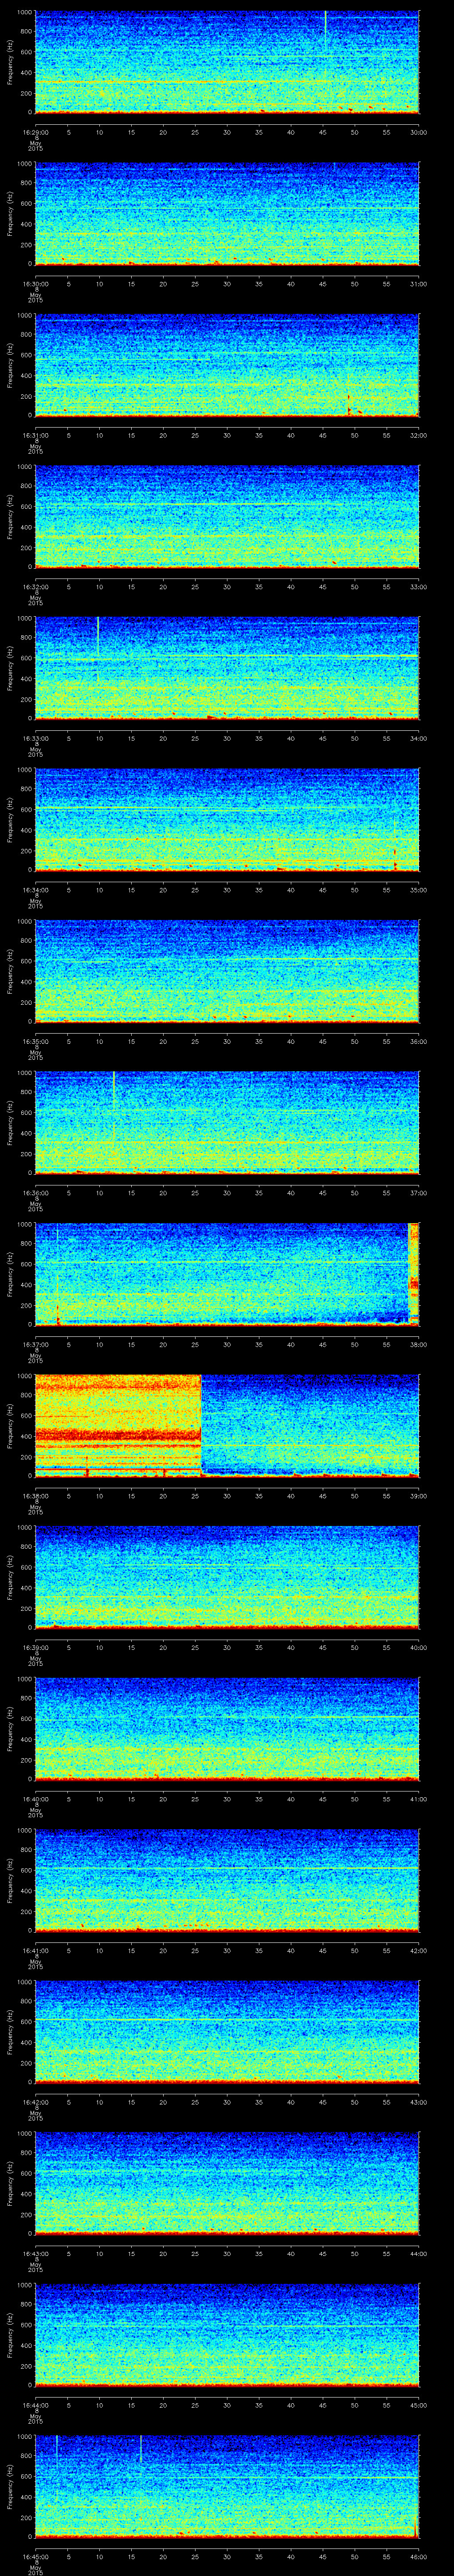Click the red burst at end of 16:37 panel

414,1274
